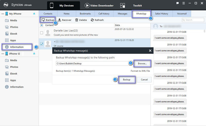
Task: Click the Toolkit grid icon
Action: [123, 5]
